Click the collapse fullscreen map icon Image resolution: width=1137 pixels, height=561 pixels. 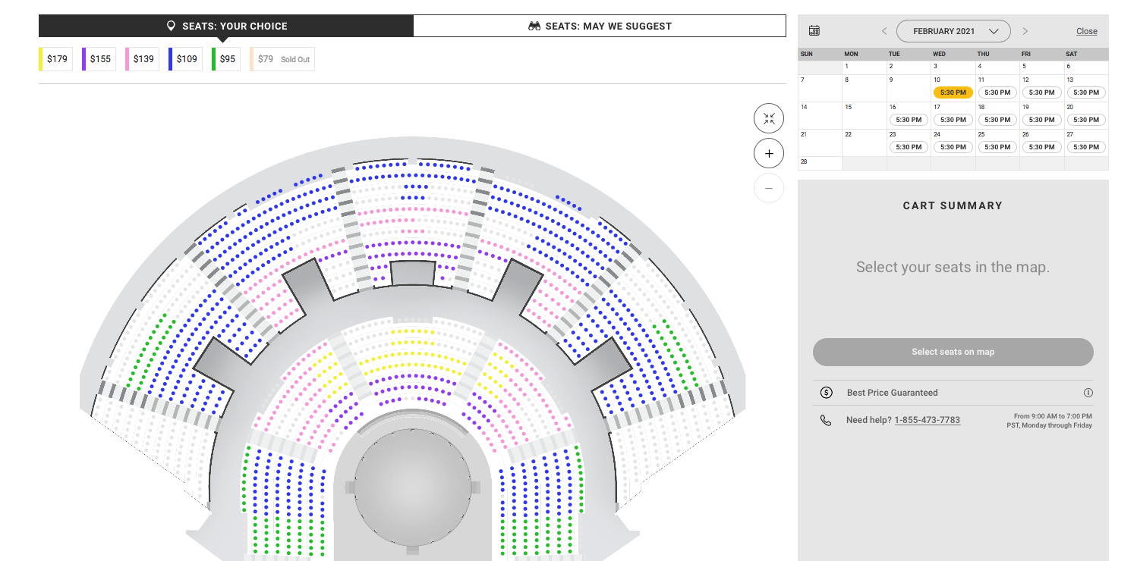click(769, 118)
